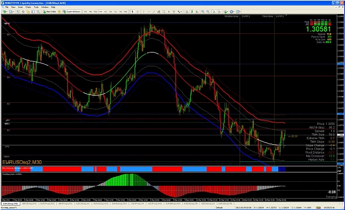Switch chart to candlesticks
Viewport: 345px width, 210px height.
(x=192, y=12)
